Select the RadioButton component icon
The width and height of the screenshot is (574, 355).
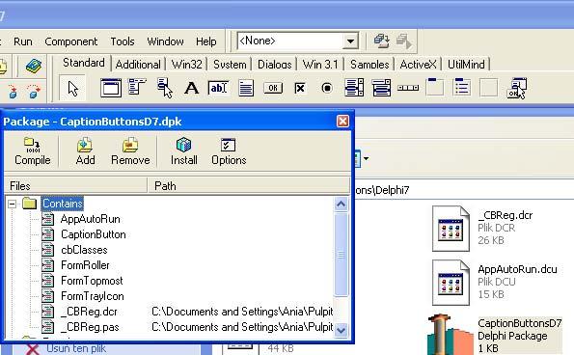click(x=327, y=88)
